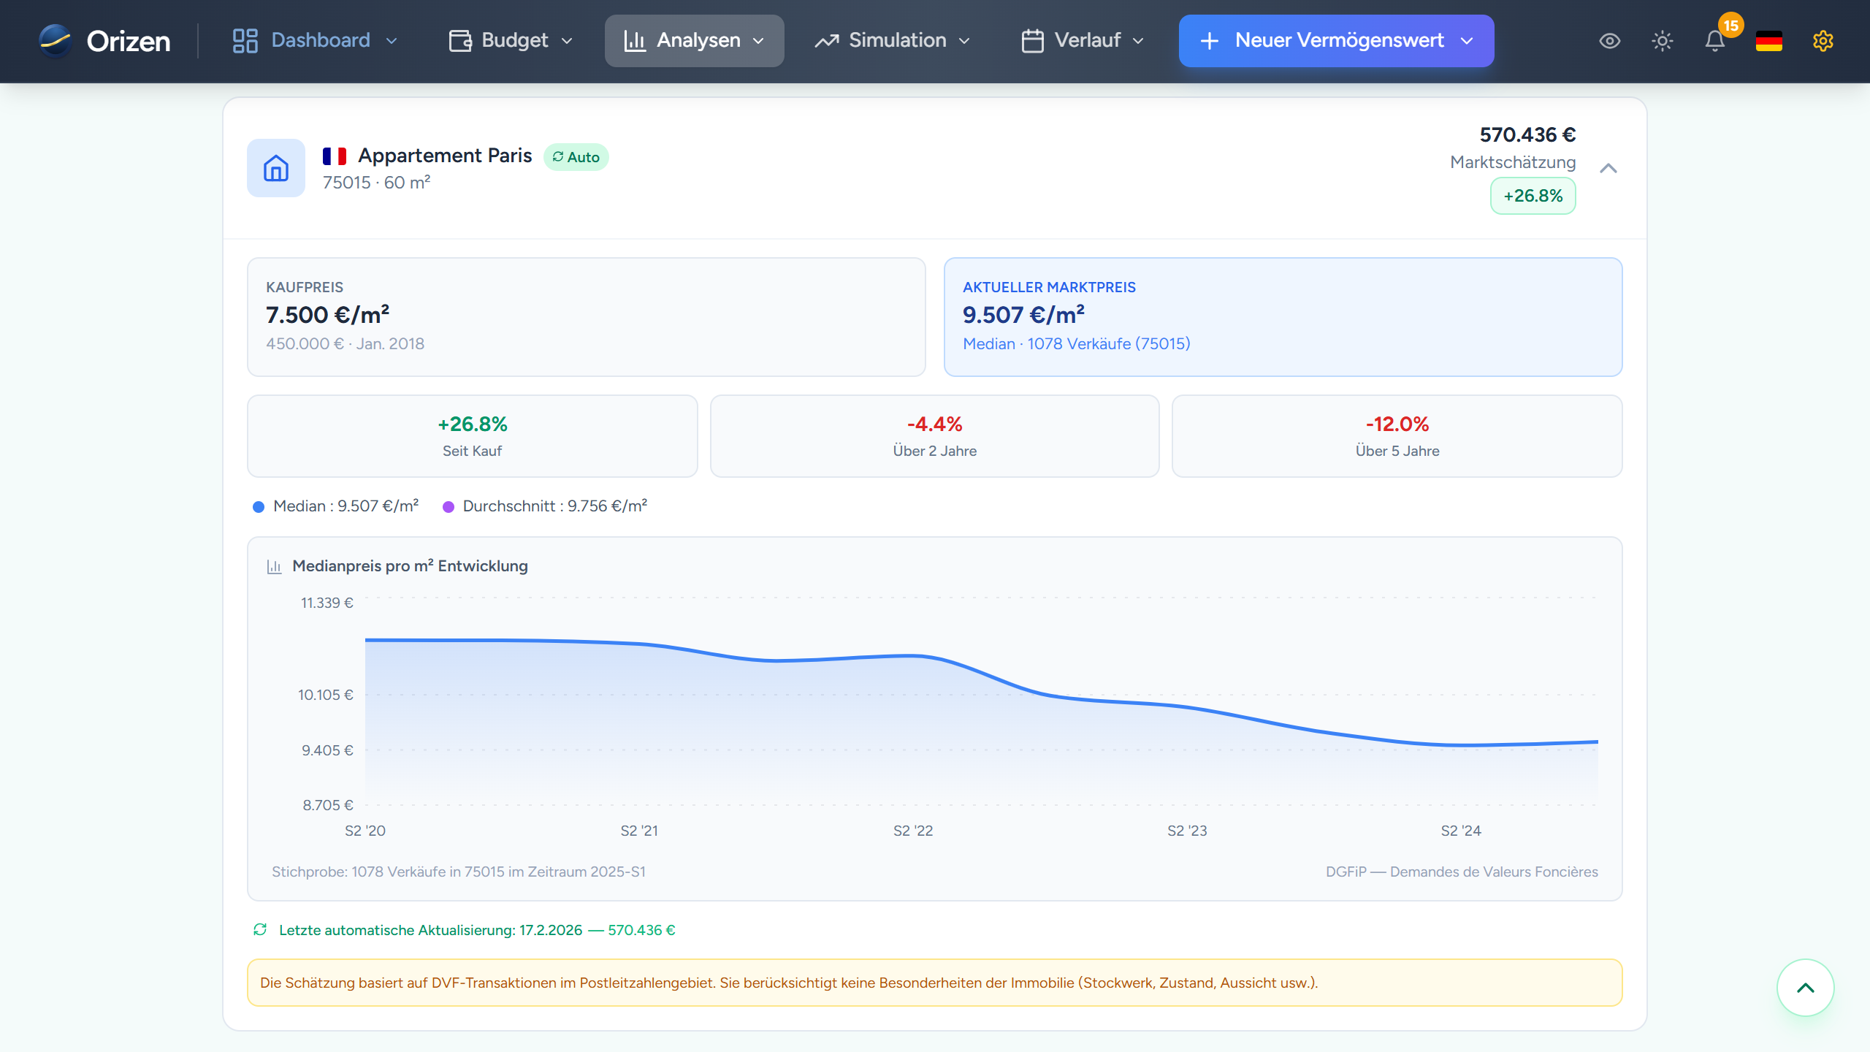This screenshot has height=1052, width=1870.
Task: Change language via the German flag
Action: (1769, 42)
